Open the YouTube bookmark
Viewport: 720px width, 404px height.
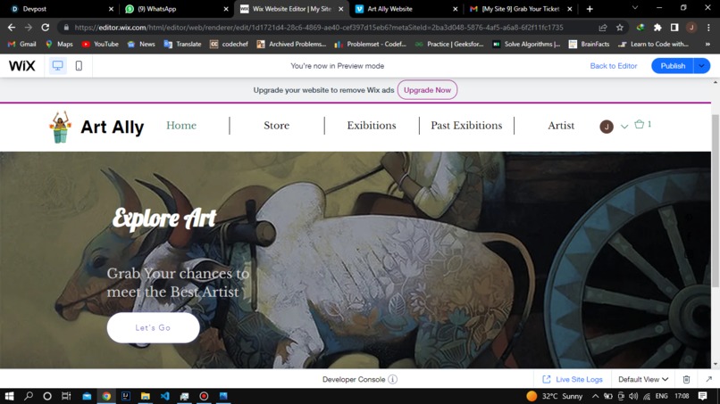pos(100,44)
